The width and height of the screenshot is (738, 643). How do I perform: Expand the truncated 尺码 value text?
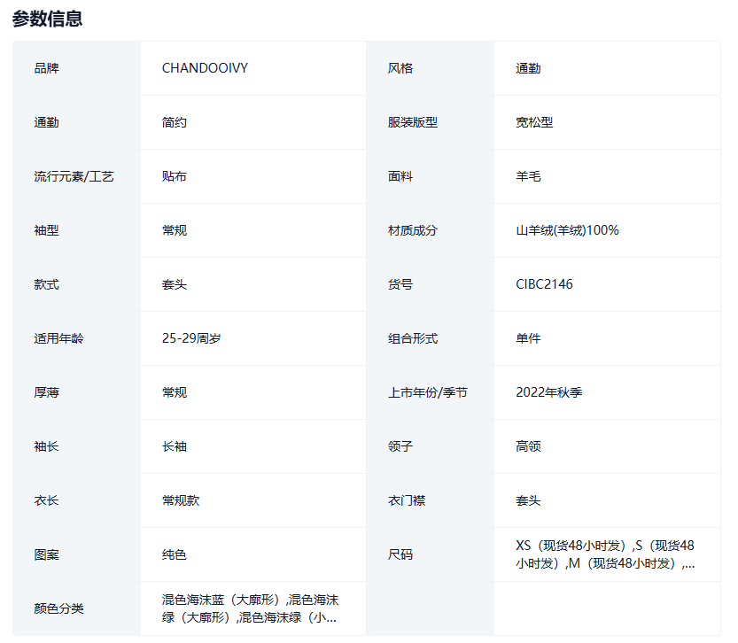pos(605,554)
